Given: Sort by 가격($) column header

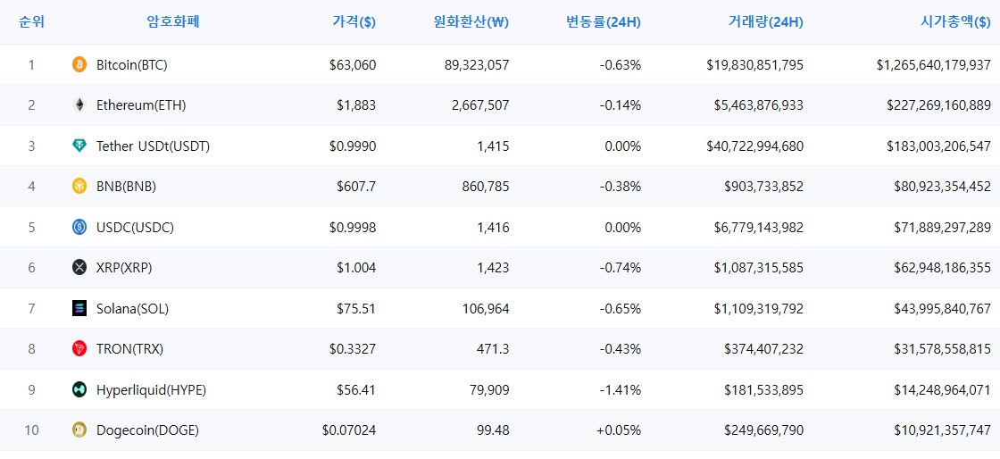Looking at the screenshot, I should click(354, 22).
